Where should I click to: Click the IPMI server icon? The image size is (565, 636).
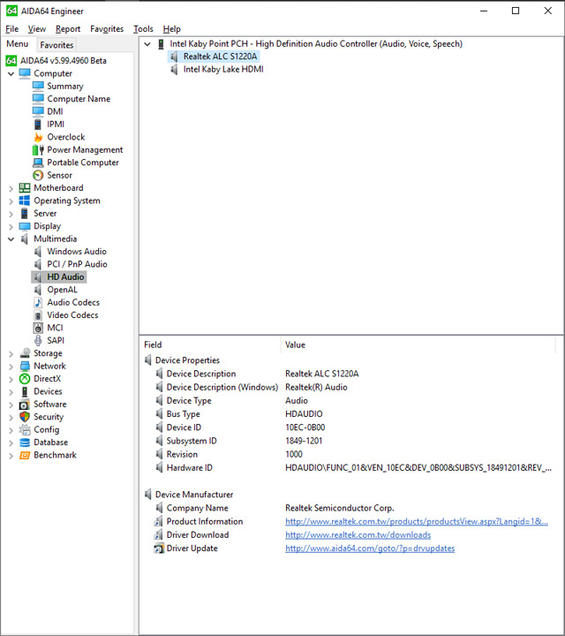pos(38,125)
